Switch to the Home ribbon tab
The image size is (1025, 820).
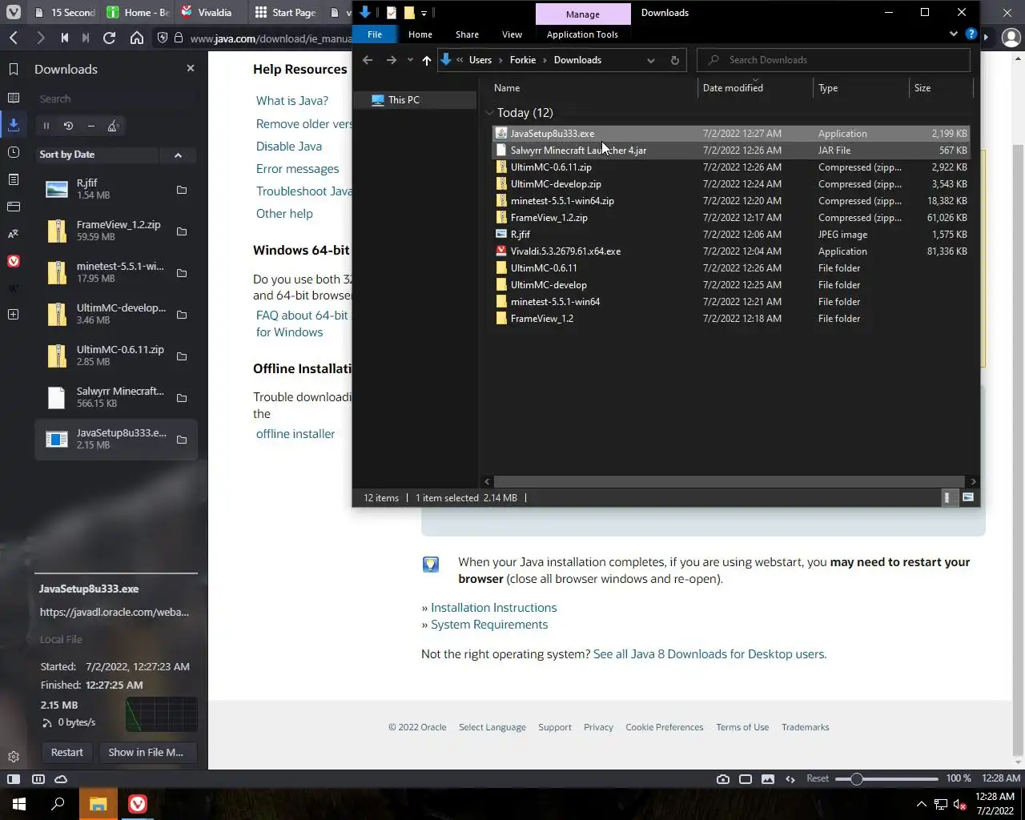tap(420, 34)
